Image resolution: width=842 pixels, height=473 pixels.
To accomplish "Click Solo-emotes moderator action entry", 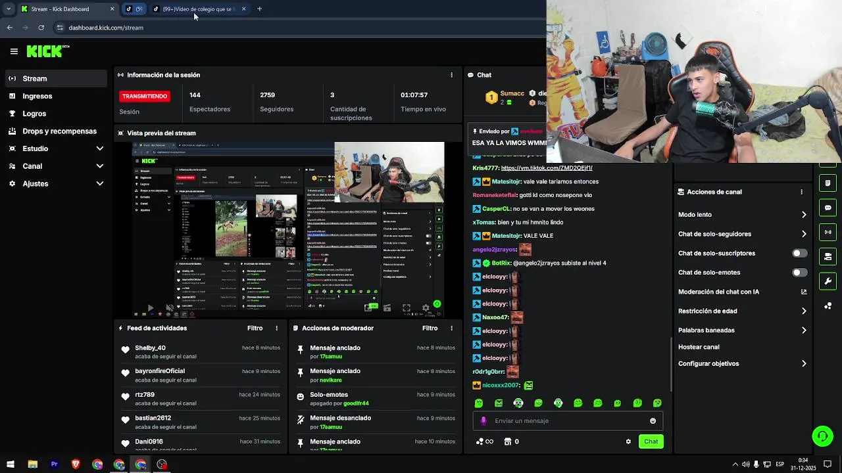I will click(x=376, y=399).
